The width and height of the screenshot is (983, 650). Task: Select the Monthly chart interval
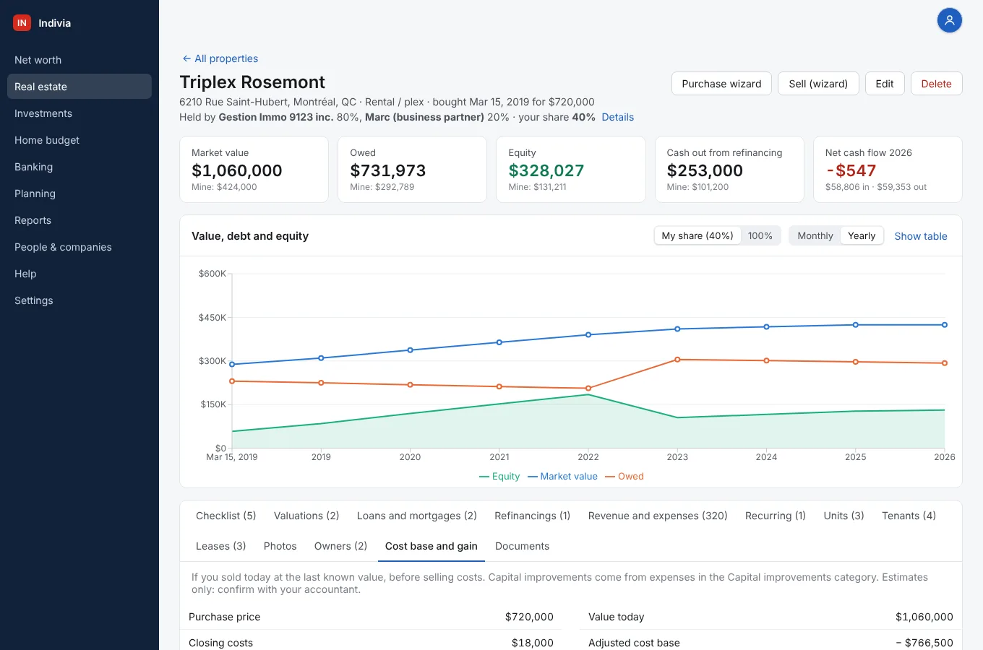pos(815,236)
